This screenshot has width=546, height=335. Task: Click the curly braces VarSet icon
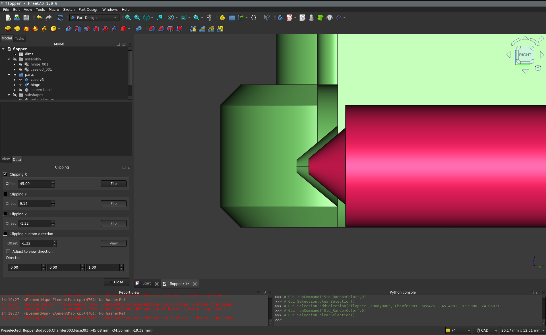(x=254, y=18)
